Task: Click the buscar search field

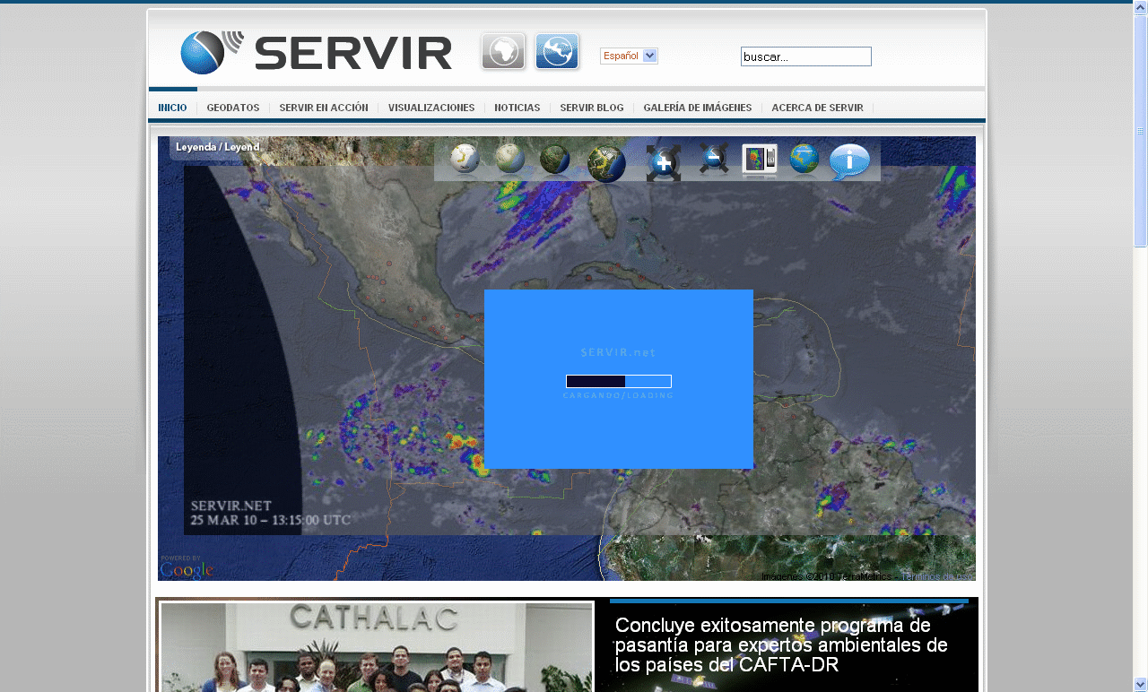Action: (804, 56)
